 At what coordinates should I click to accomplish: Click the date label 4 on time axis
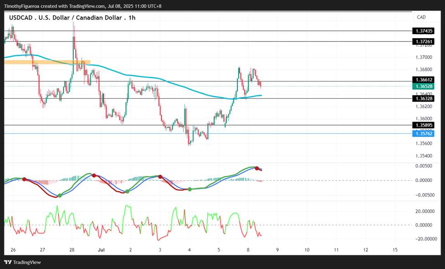189,250
